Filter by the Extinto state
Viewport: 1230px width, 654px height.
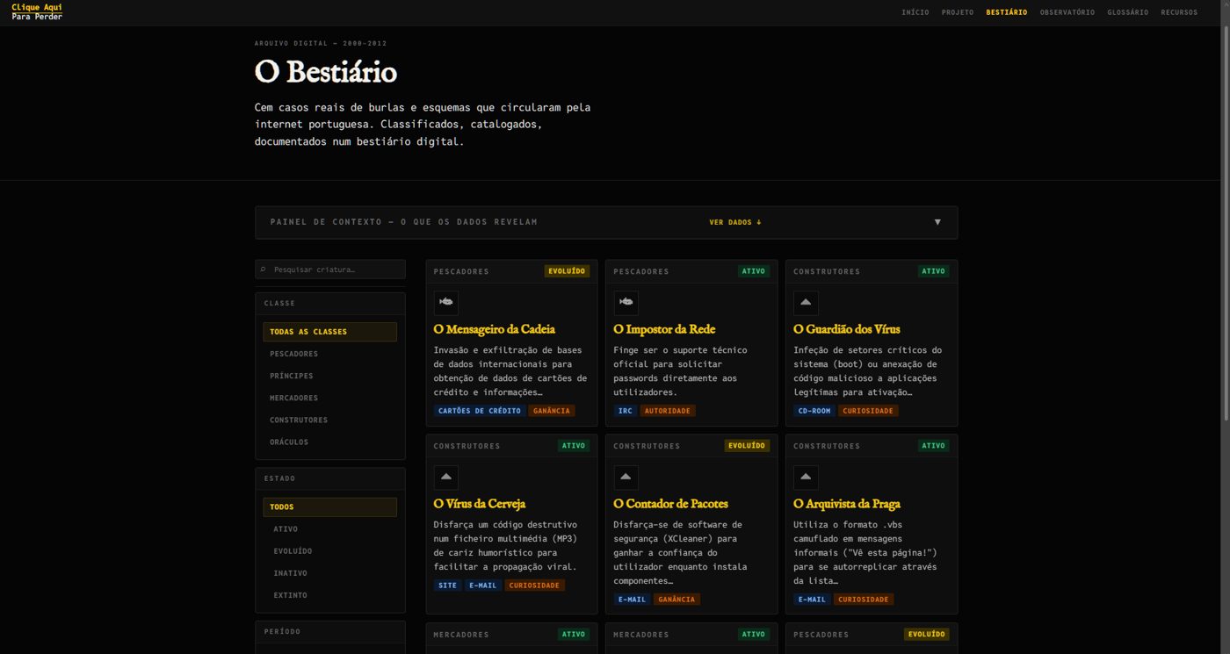[329, 595]
